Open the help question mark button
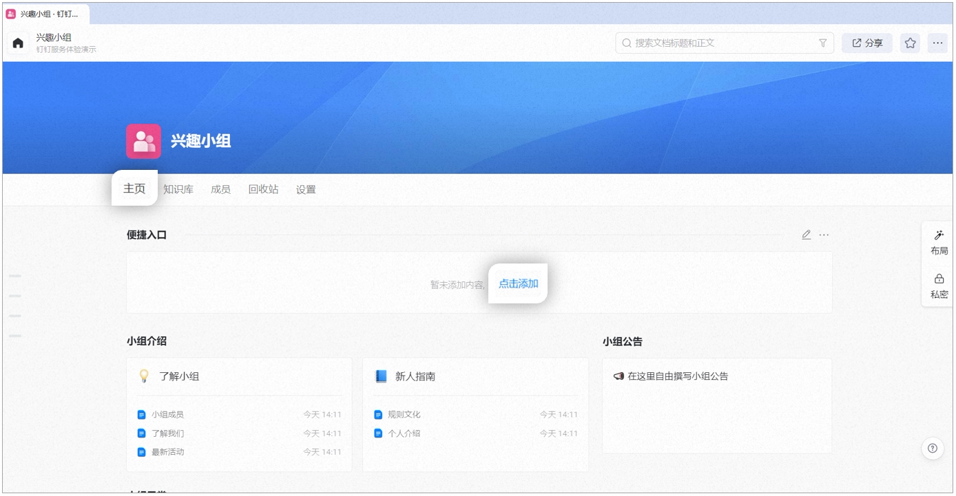The image size is (956, 496). pyautogui.click(x=933, y=449)
